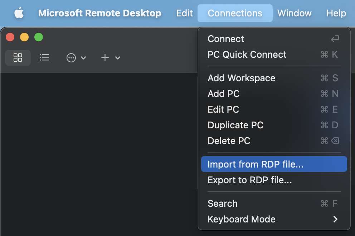Choose Connect from the Connections menu
Image resolution: width=355 pixels, height=236 pixels.
(274, 39)
